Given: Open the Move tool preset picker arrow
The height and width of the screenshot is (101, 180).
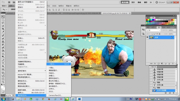Looking at the screenshot, I should (6, 9).
